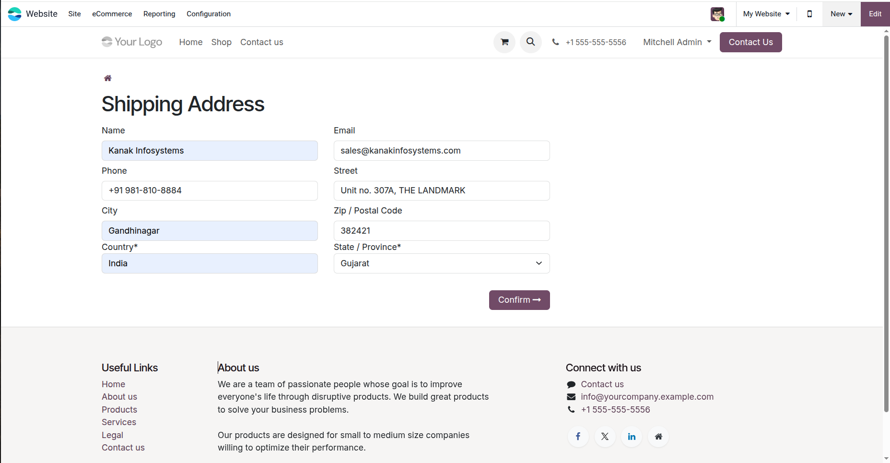Image resolution: width=890 pixels, height=463 pixels.
Task: Click the Confirm button
Action: (519, 300)
